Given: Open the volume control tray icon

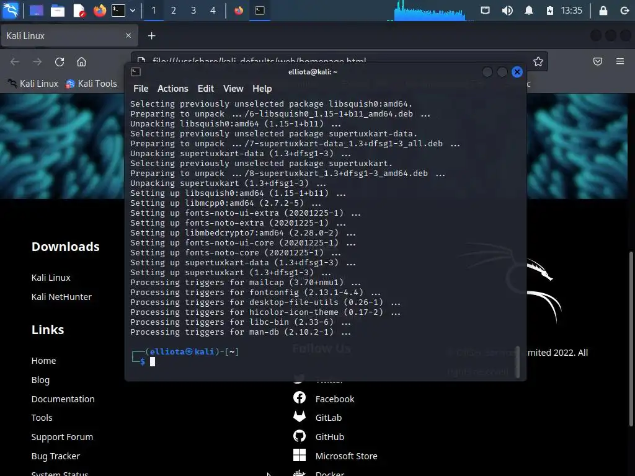Looking at the screenshot, I should 507,10.
